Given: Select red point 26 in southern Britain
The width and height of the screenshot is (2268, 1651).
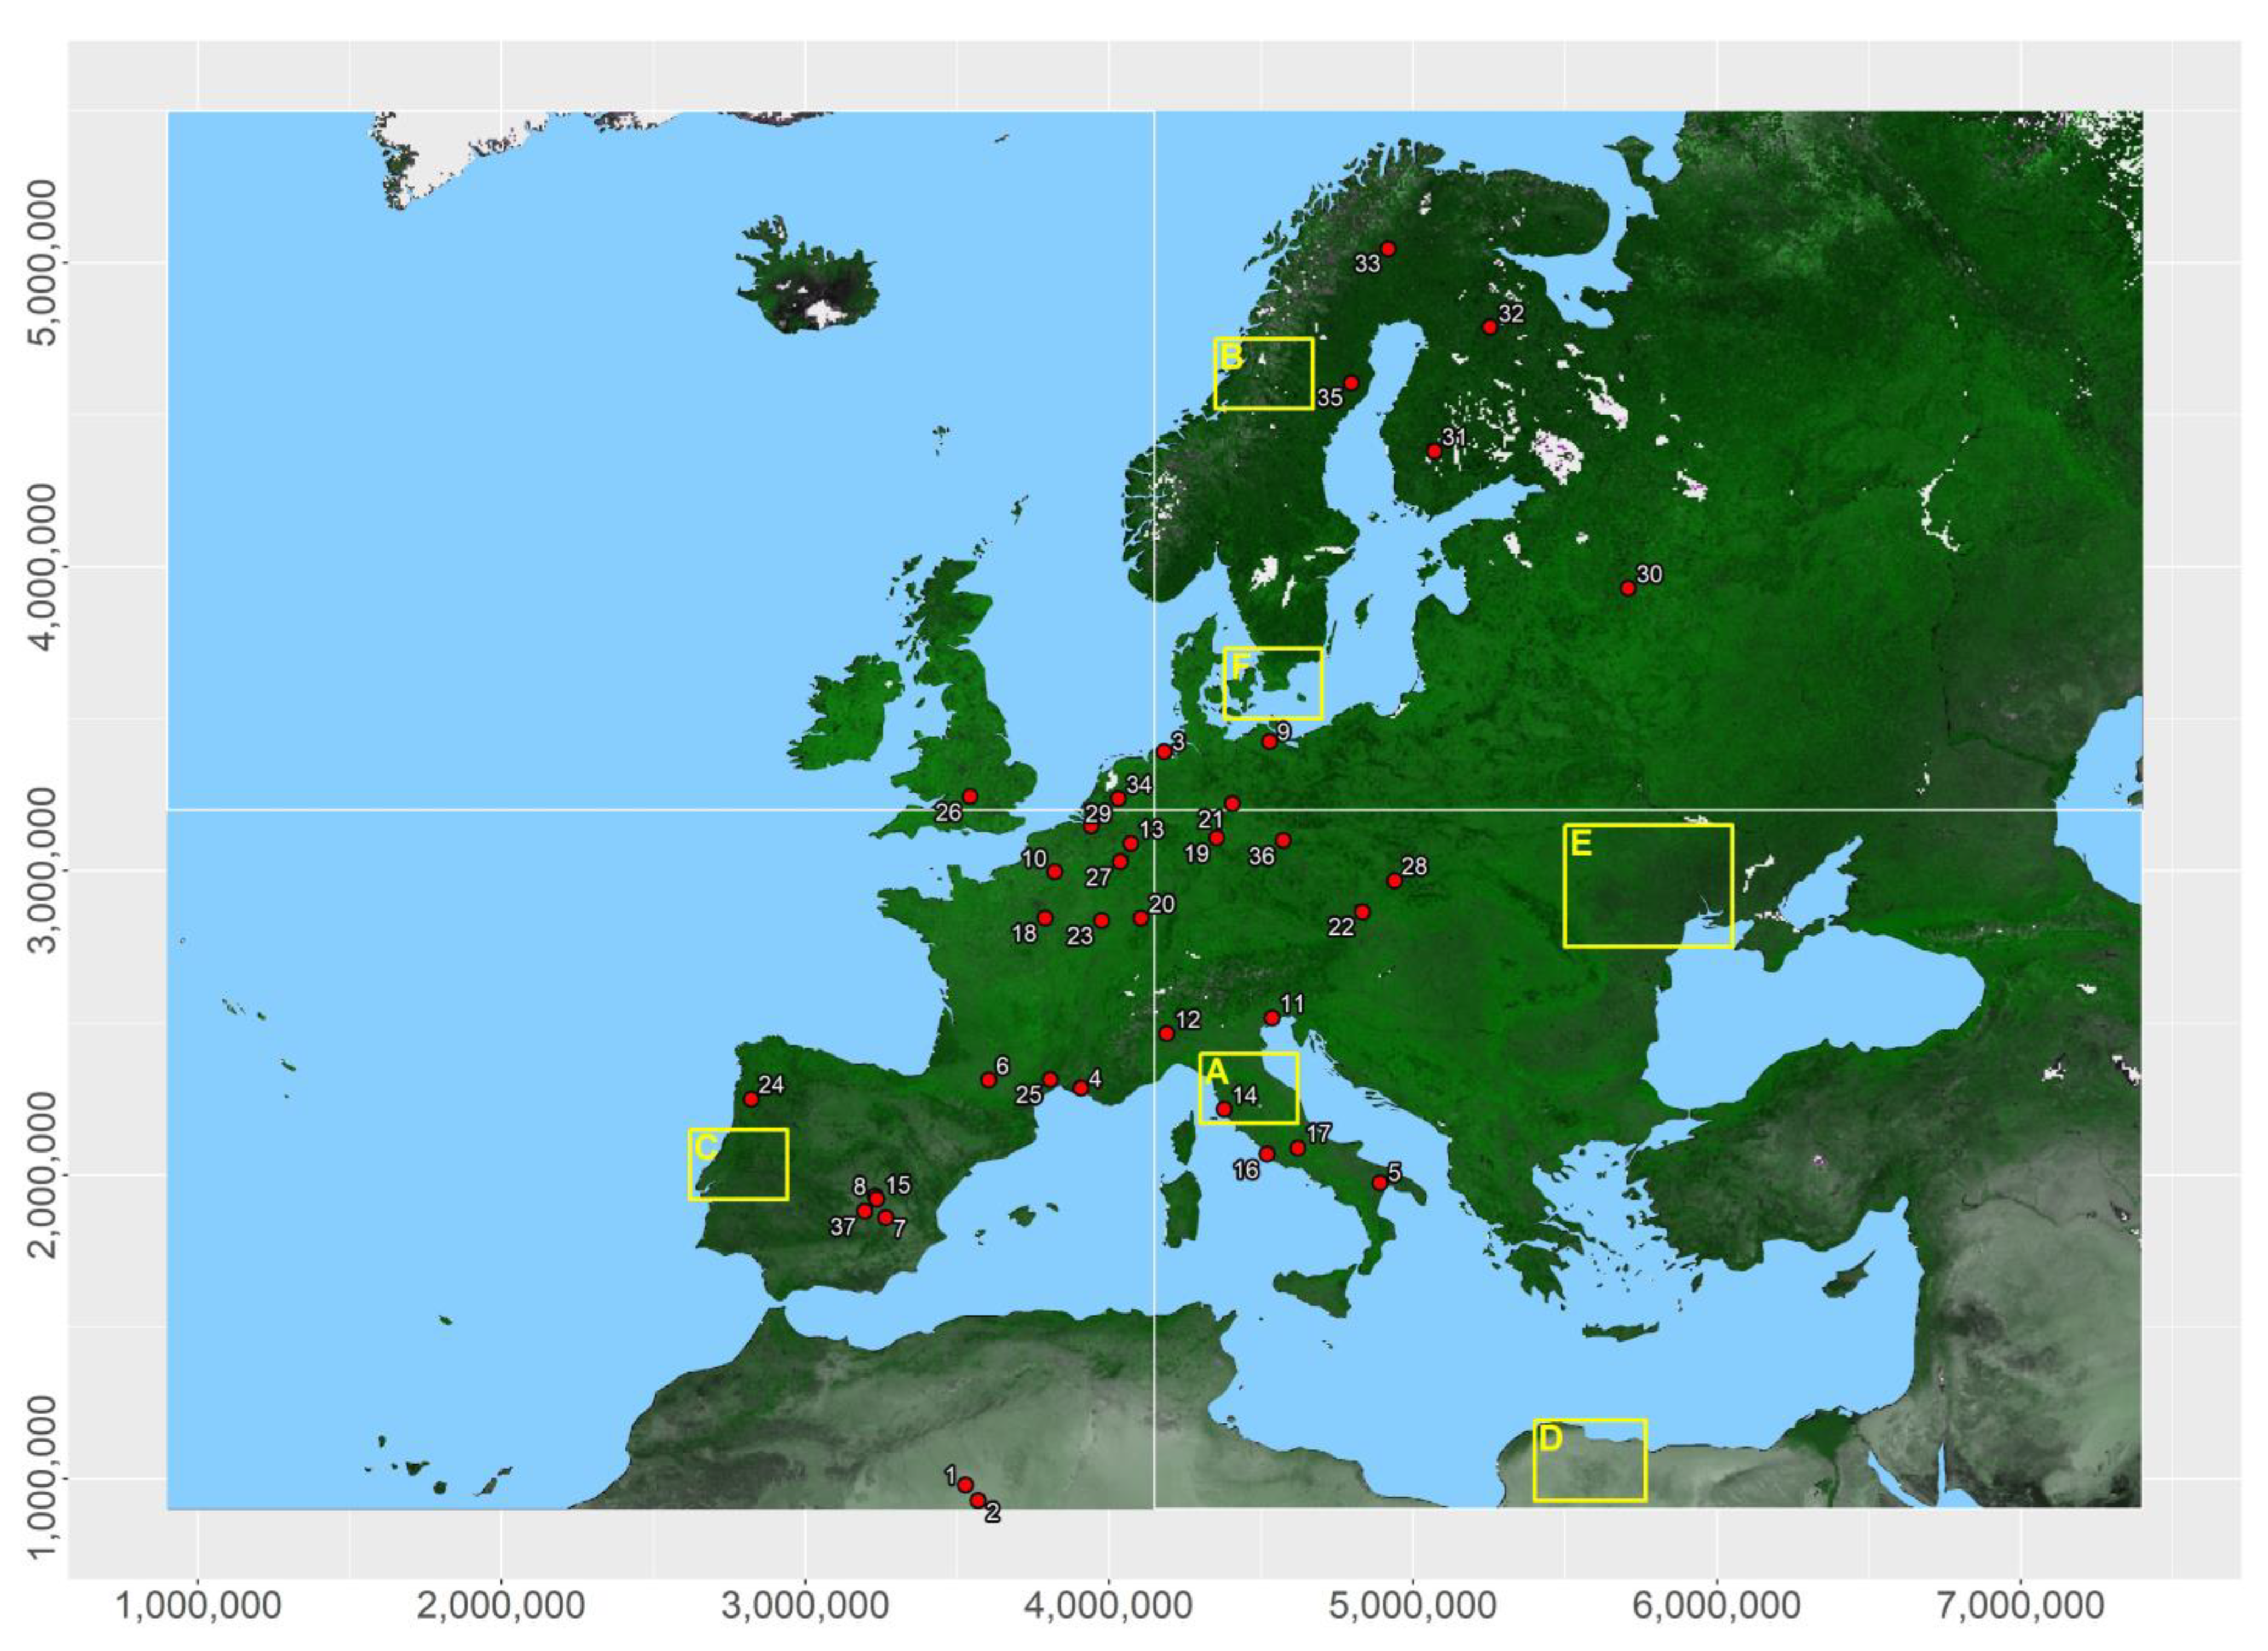Looking at the screenshot, I should click(969, 796).
